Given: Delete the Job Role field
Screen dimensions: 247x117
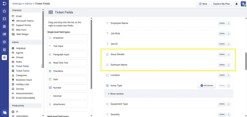Looking at the screenshot, I should pyautogui.click(x=222, y=33).
